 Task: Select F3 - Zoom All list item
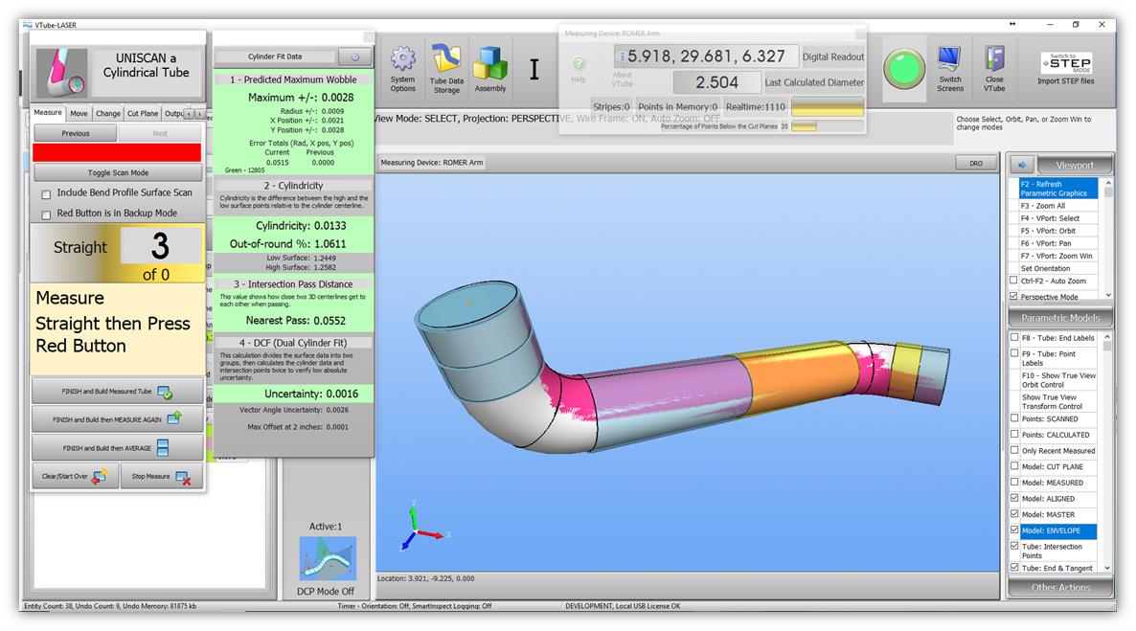coord(1043,206)
